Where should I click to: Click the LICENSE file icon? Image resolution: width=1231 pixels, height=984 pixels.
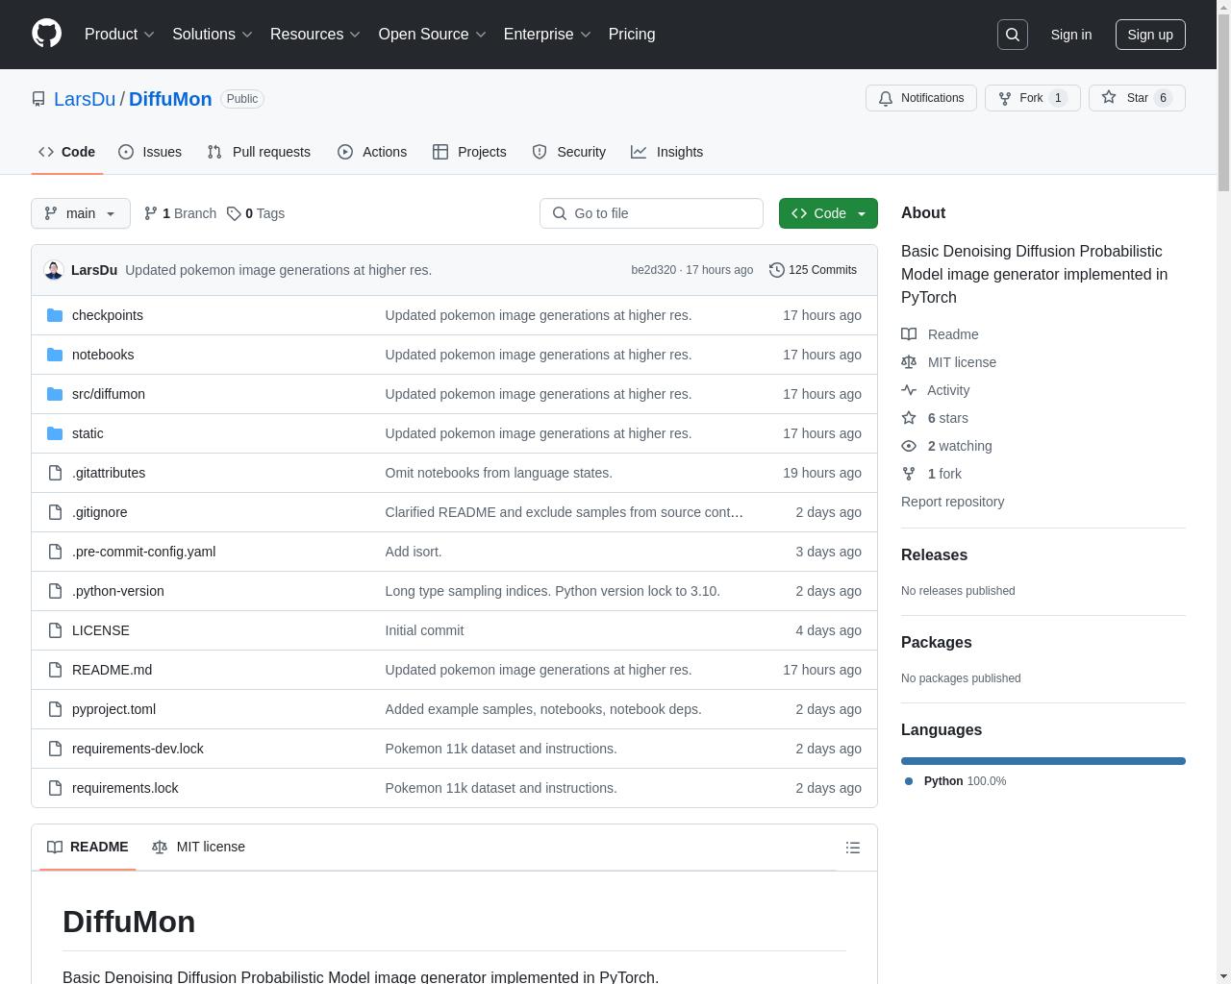(55, 630)
